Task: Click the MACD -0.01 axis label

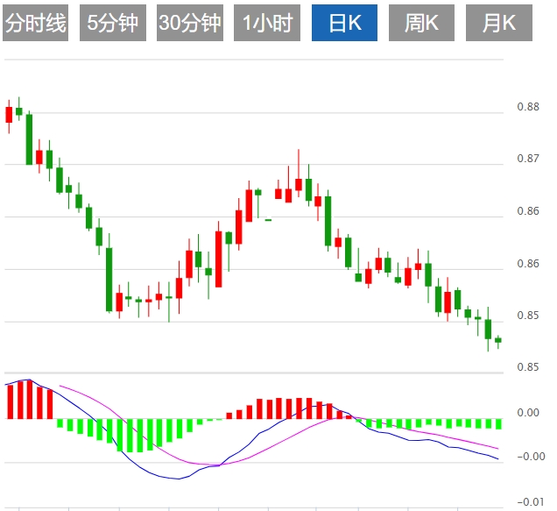Action: 531,501
